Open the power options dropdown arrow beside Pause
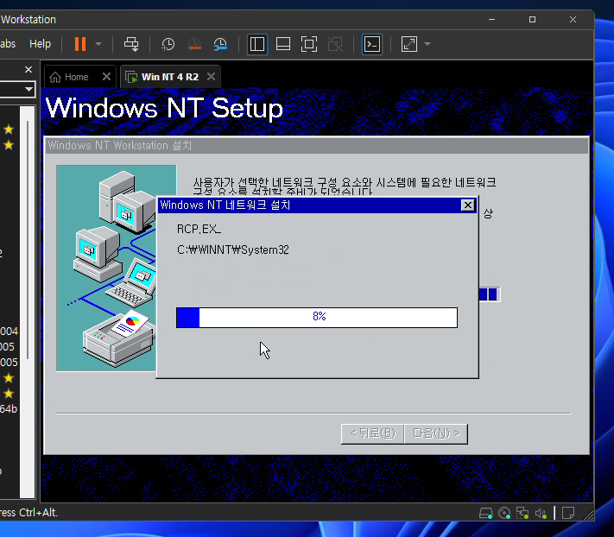614x537 pixels. (98, 44)
